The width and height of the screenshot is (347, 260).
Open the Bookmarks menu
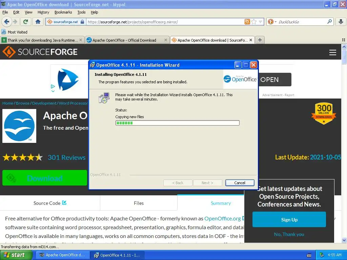pos(63,12)
